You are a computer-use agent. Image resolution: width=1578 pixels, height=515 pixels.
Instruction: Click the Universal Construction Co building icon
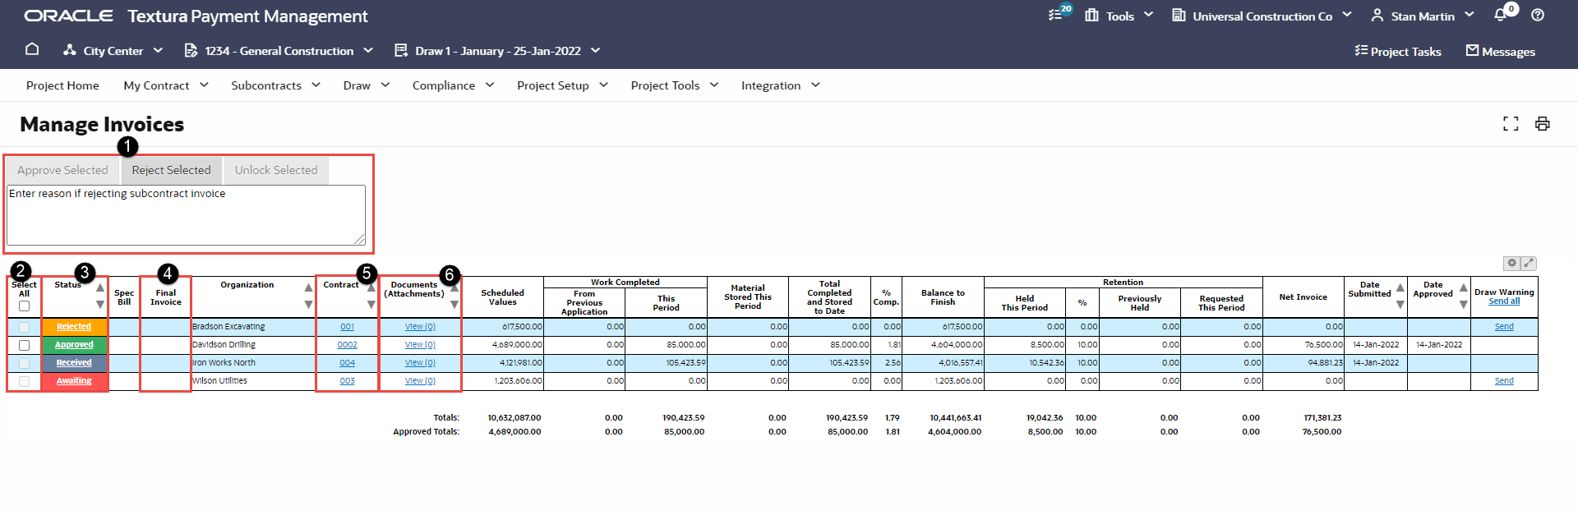[1179, 15]
